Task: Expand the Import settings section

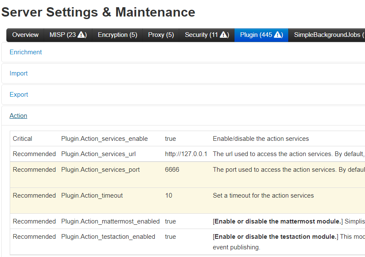Action: pos(19,73)
